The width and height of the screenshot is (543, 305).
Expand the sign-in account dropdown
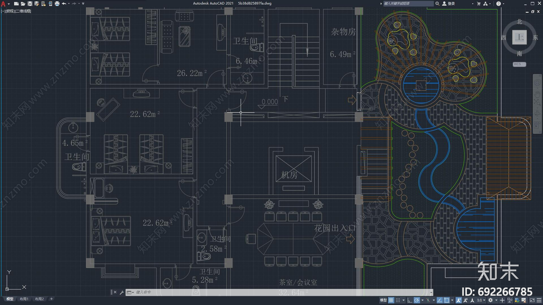click(472, 4)
